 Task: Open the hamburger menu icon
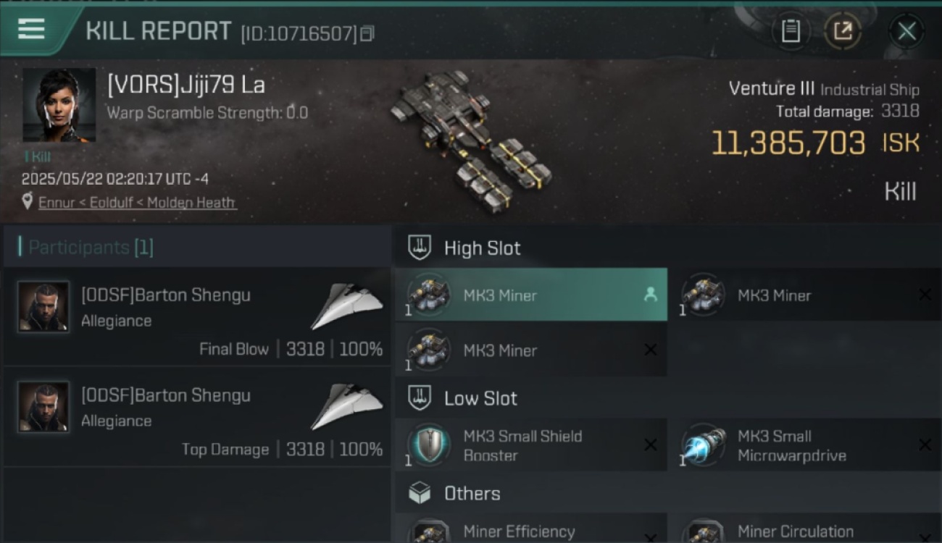[x=31, y=30]
